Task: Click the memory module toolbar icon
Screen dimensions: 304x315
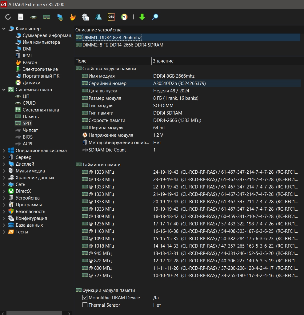Action: [x=46, y=17]
